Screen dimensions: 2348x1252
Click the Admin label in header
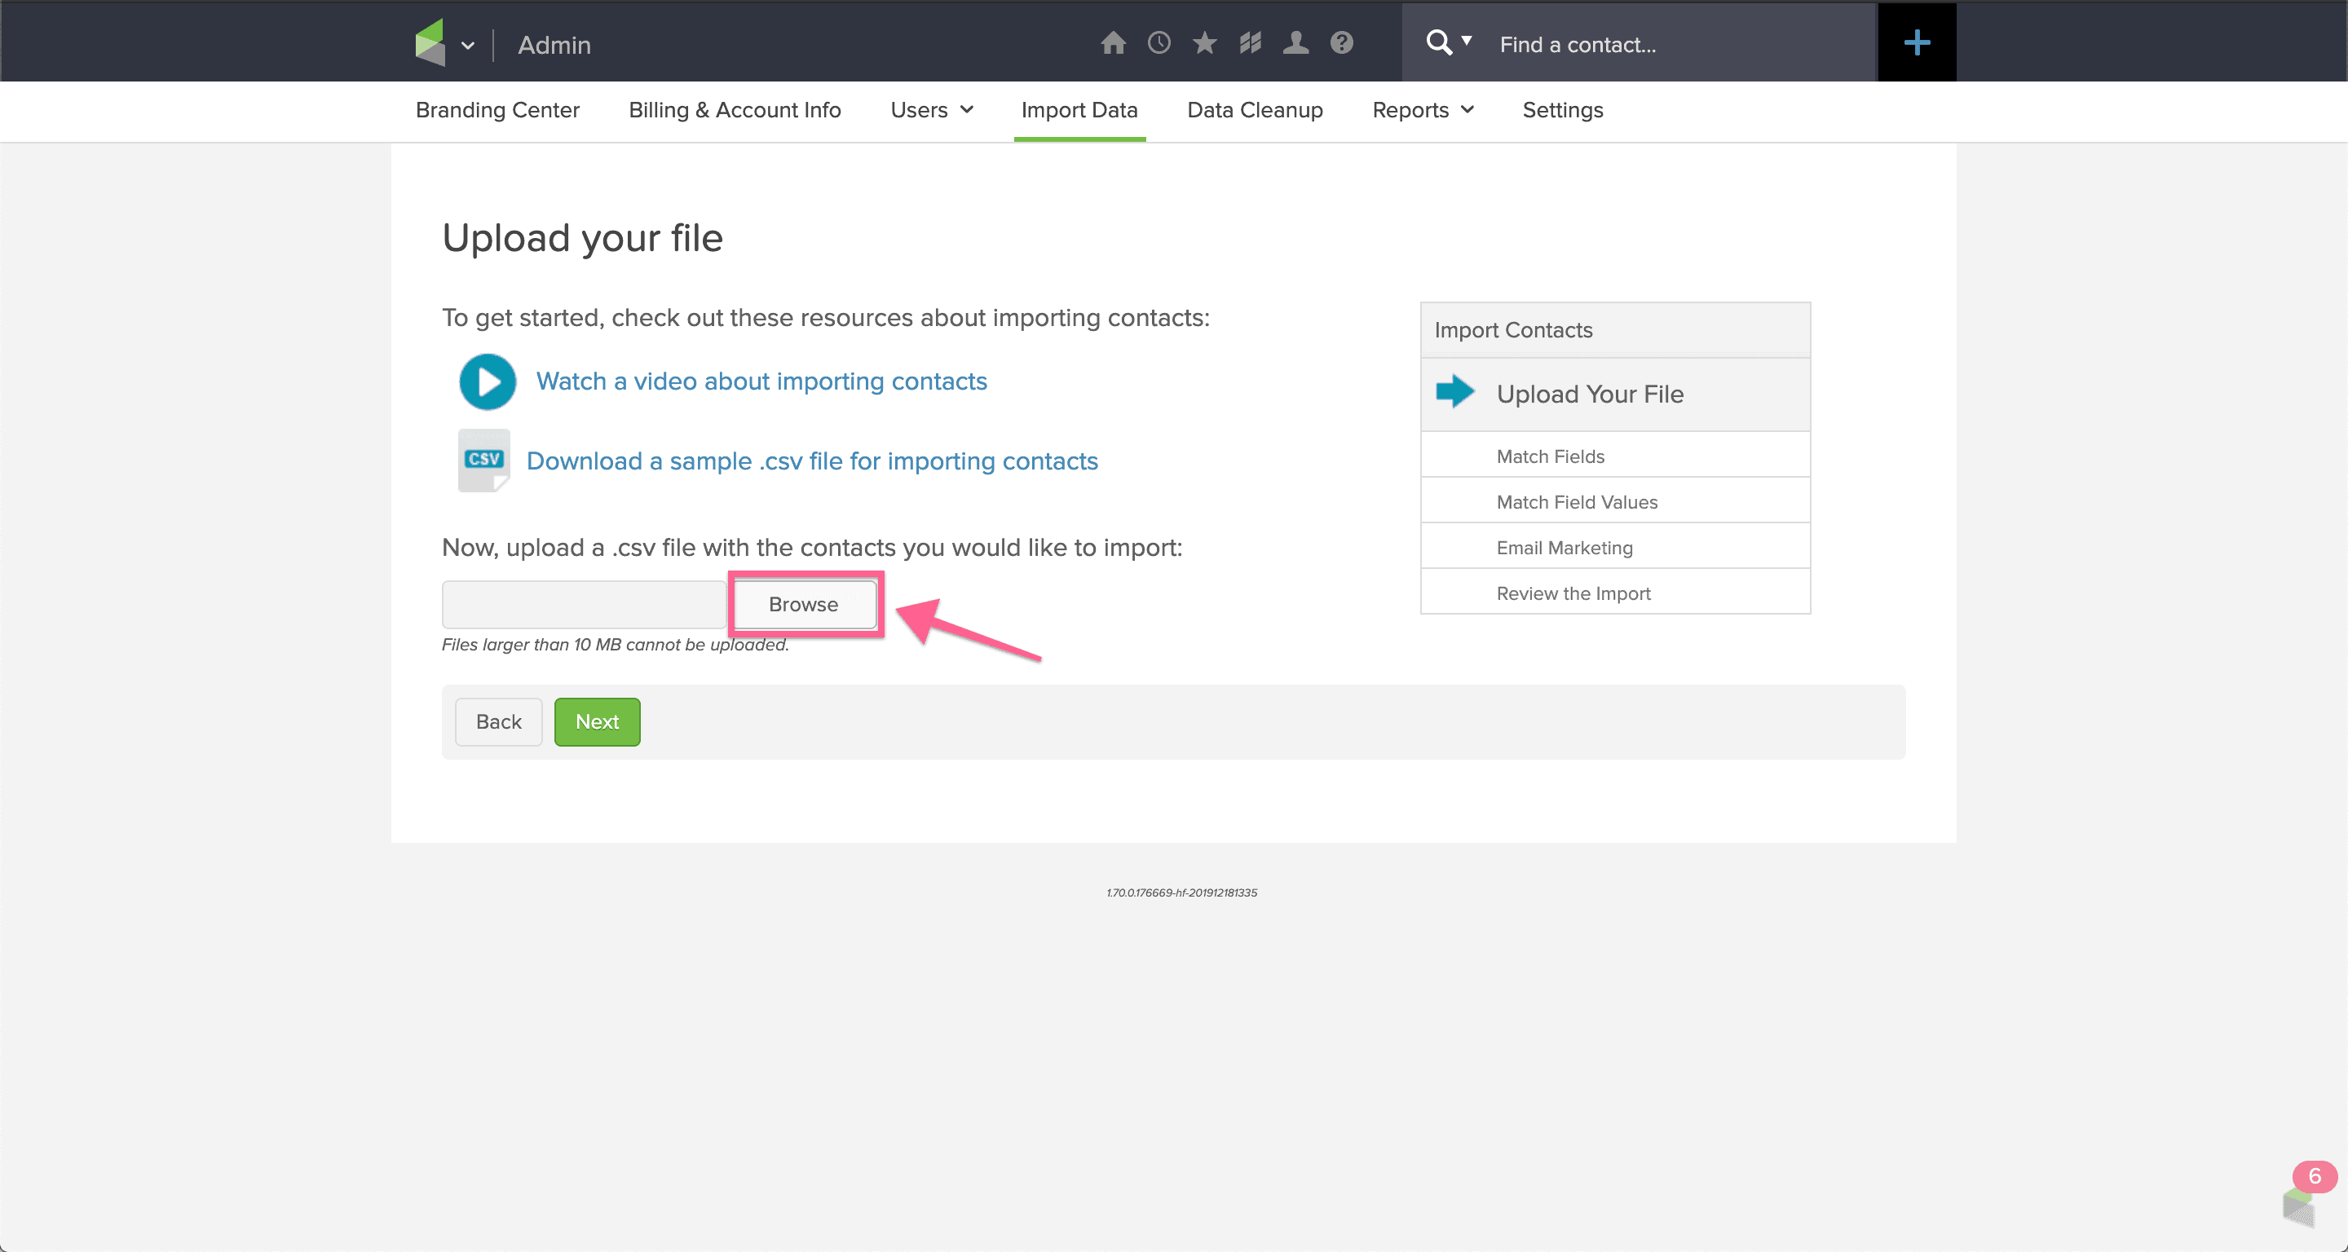pyautogui.click(x=554, y=45)
